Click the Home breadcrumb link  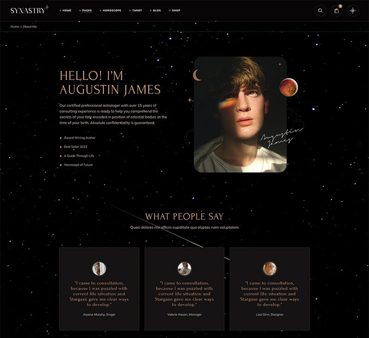pos(15,27)
